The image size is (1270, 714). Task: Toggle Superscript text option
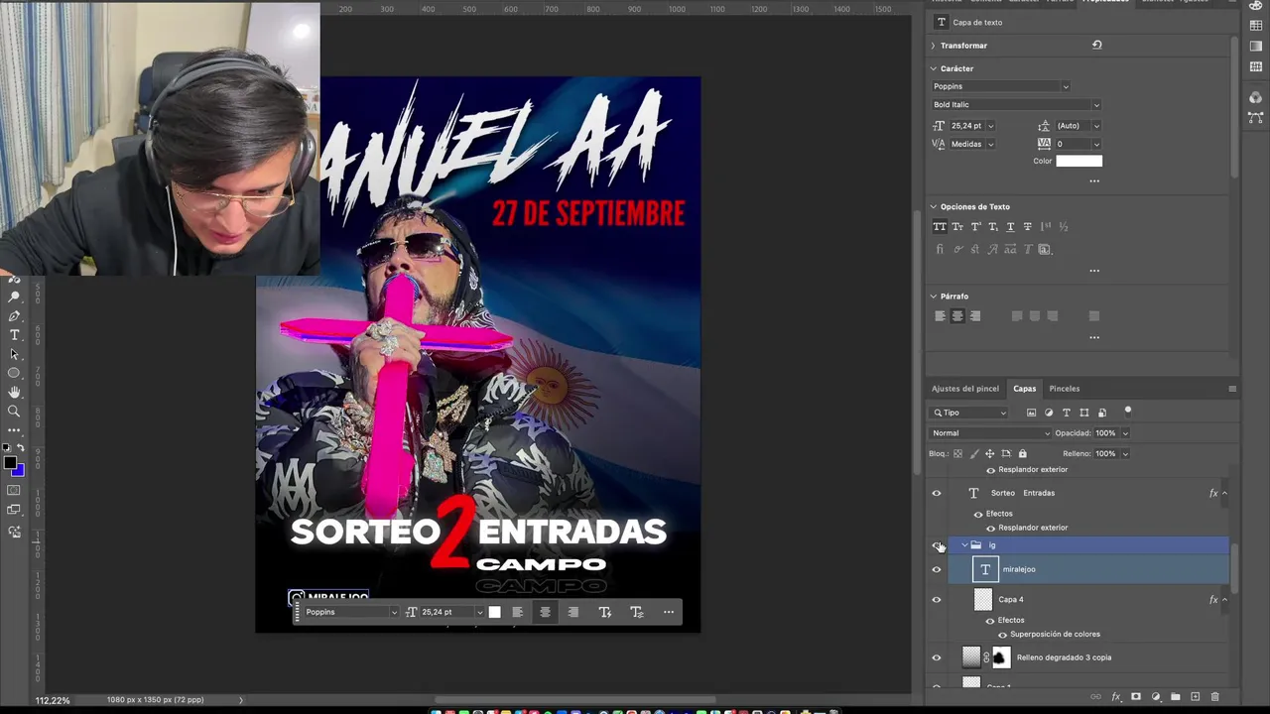click(975, 226)
